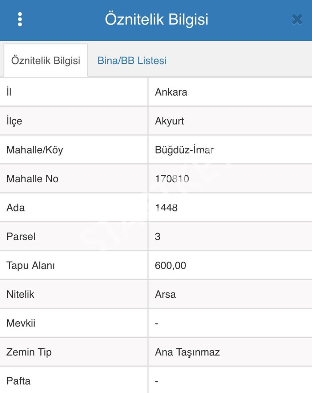Image resolution: width=312 pixels, height=393 pixels.
Task: Click the Öznitelik Bilgisi header title
Action: pyautogui.click(x=156, y=19)
